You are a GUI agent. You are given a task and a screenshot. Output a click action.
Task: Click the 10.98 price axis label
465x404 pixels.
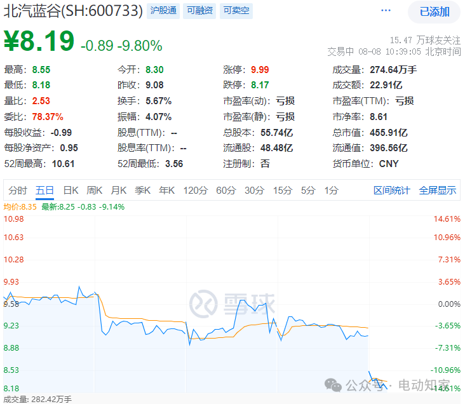(x=13, y=219)
